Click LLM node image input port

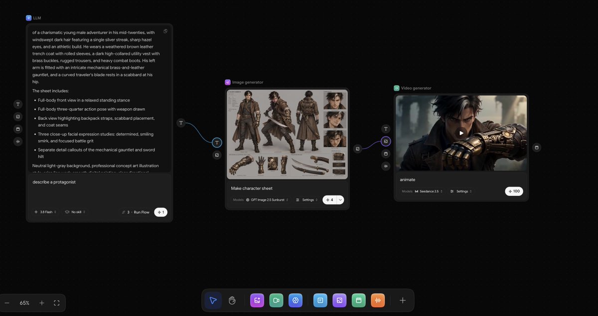point(18,116)
